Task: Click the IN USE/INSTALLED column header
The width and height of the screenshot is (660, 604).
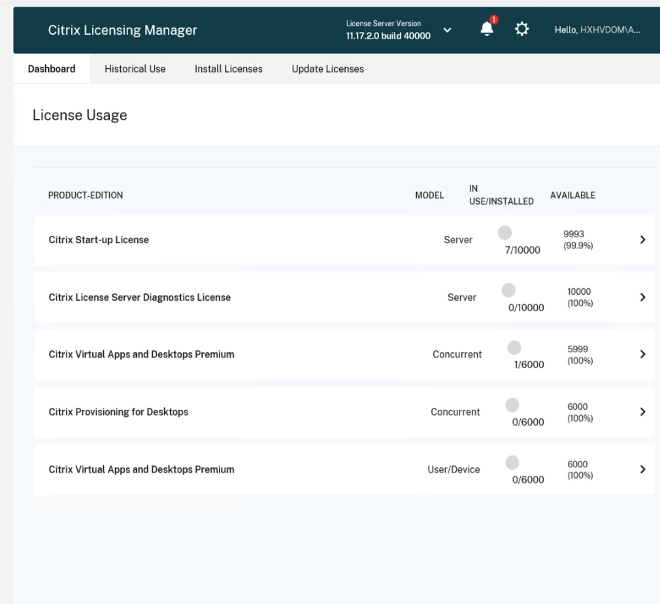Action: [501, 195]
